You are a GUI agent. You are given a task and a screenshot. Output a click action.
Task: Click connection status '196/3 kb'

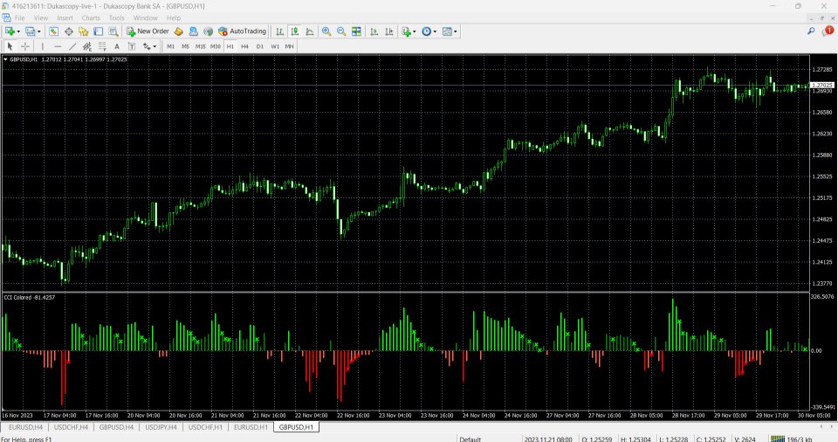pyautogui.click(x=799, y=439)
